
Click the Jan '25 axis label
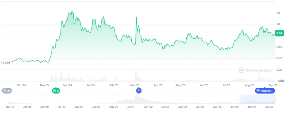point(91,85)
